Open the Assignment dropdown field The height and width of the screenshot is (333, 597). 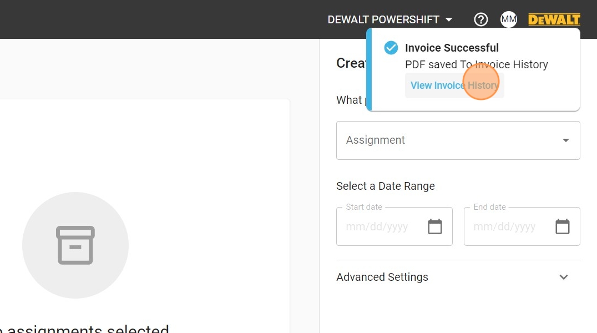[458, 140]
